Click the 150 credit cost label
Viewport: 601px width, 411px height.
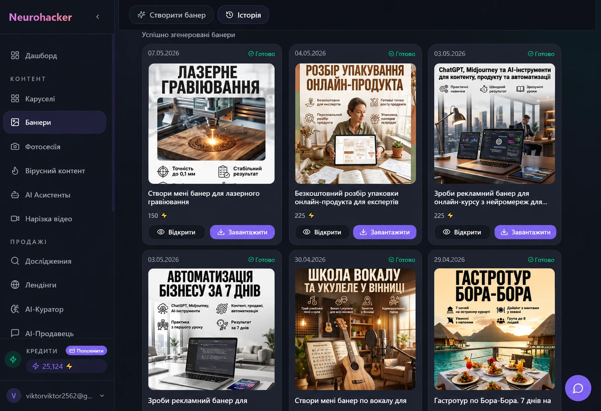coord(157,216)
